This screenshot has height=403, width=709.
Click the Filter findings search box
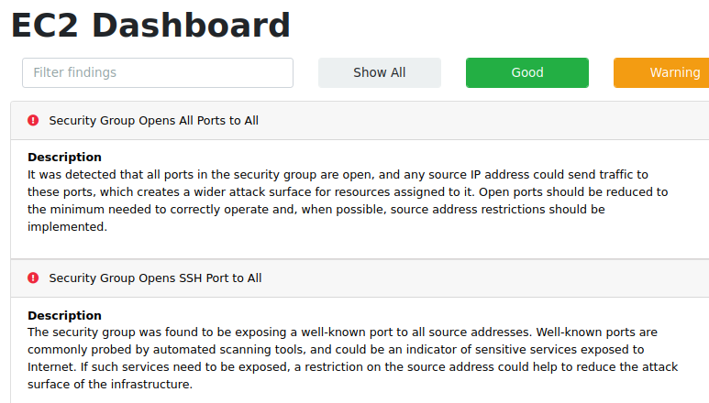[x=158, y=72]
